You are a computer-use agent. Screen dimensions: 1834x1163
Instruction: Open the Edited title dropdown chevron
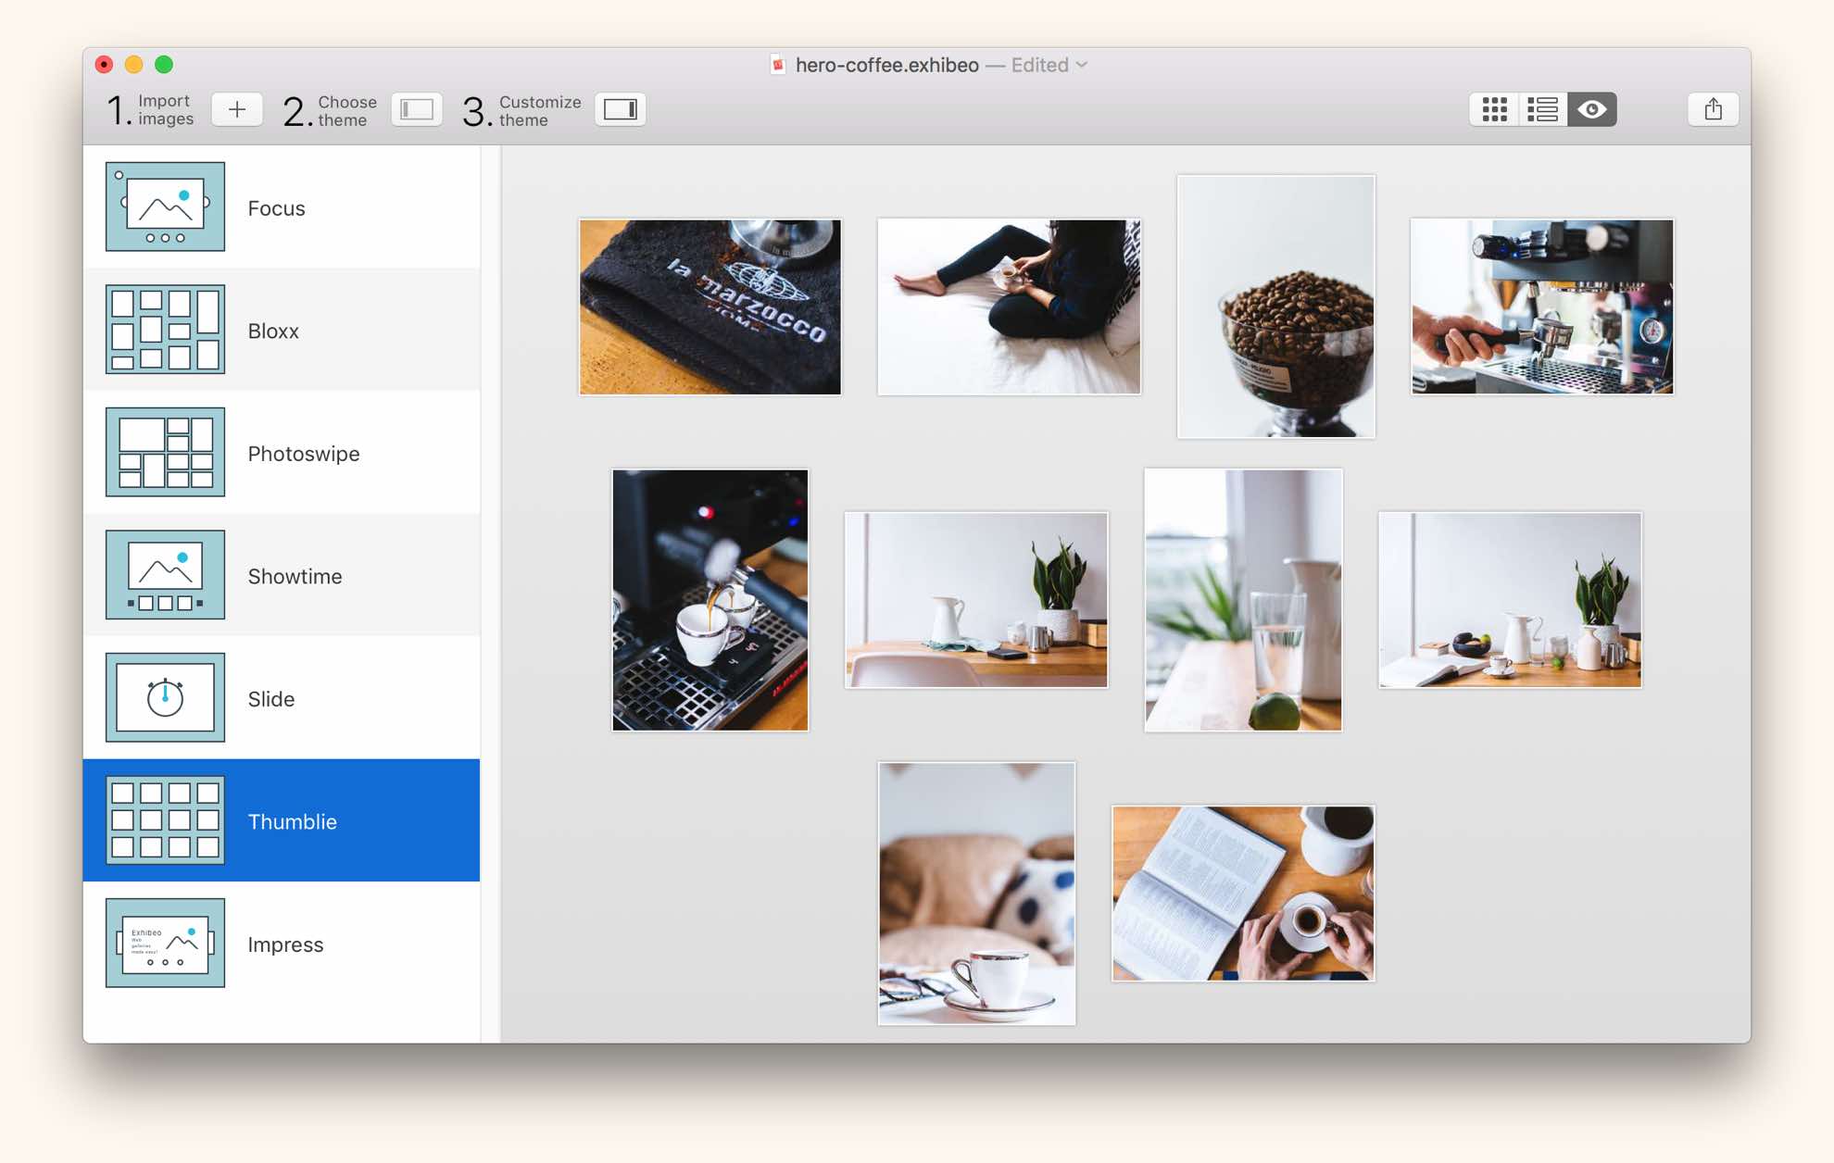[1081, 65]
